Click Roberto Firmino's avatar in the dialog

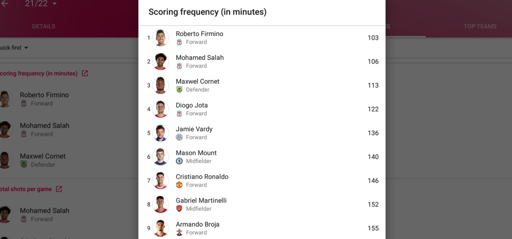point(160,38)
